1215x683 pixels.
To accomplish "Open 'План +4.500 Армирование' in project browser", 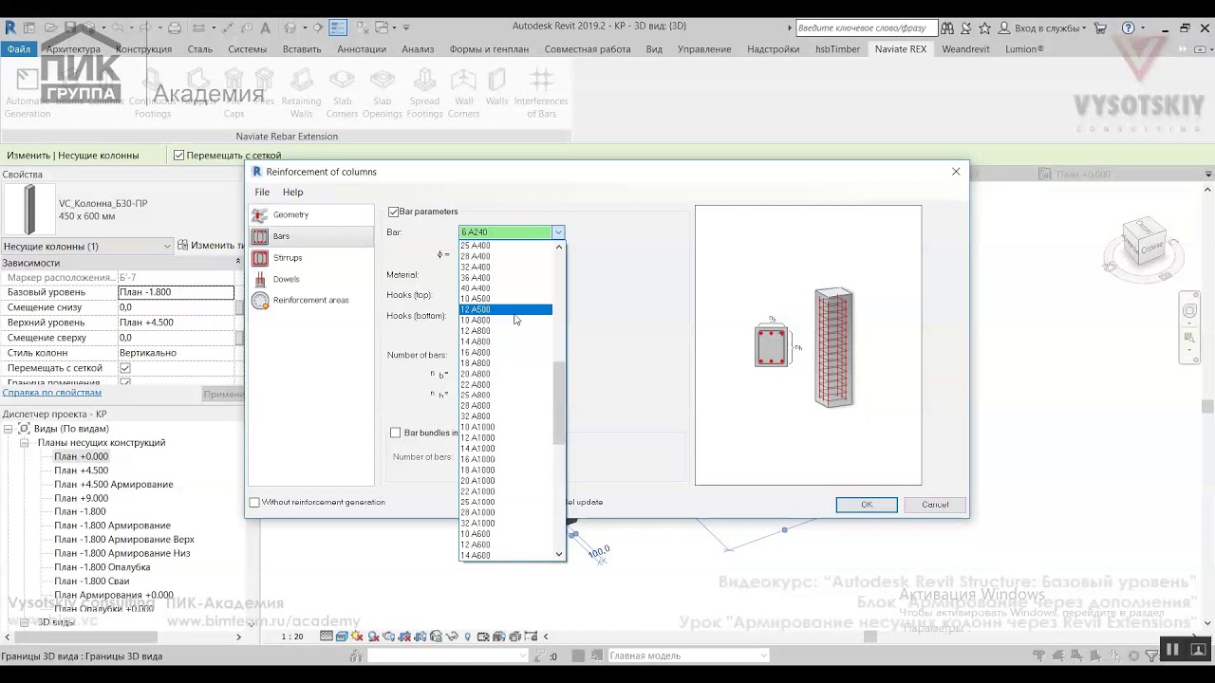I will pos(114,485).
